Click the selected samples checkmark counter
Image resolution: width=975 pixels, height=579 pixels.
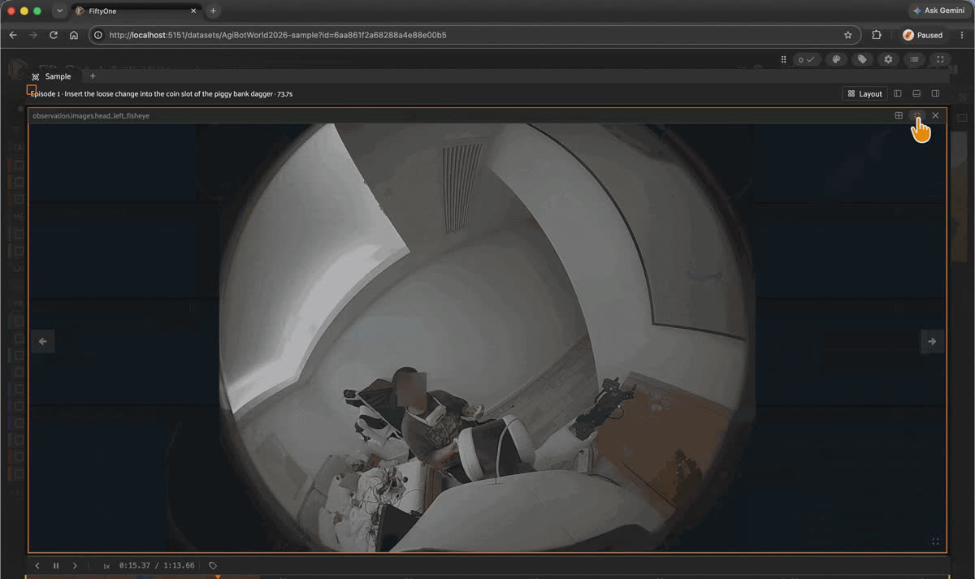(807, 59)
